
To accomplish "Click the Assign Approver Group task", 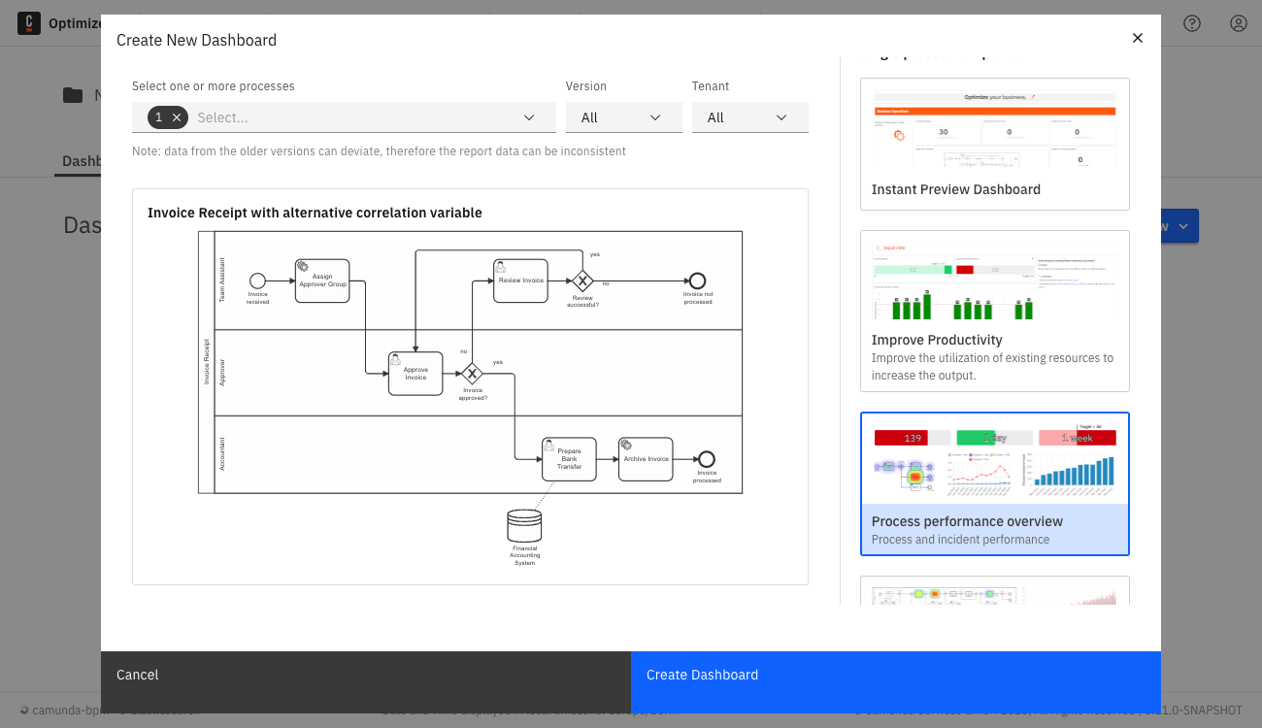I will [322, 281].
